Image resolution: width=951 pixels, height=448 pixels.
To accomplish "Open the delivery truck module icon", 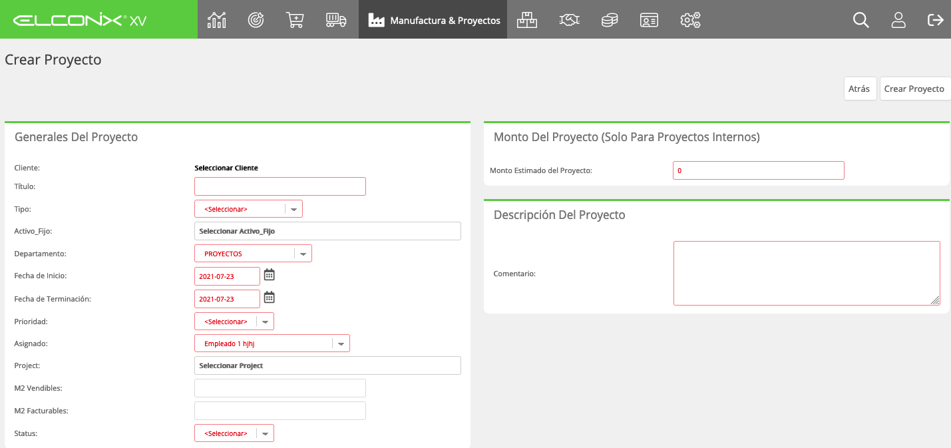I will (x=336, y=20).
